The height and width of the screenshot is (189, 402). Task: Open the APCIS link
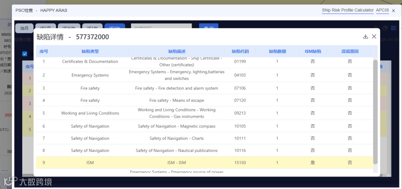[x=382, y=10]
